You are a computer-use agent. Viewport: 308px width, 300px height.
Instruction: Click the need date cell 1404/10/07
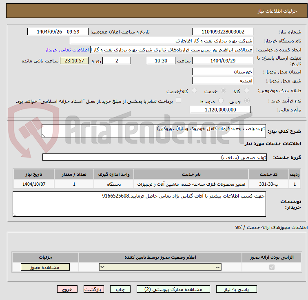click(34, 184)
